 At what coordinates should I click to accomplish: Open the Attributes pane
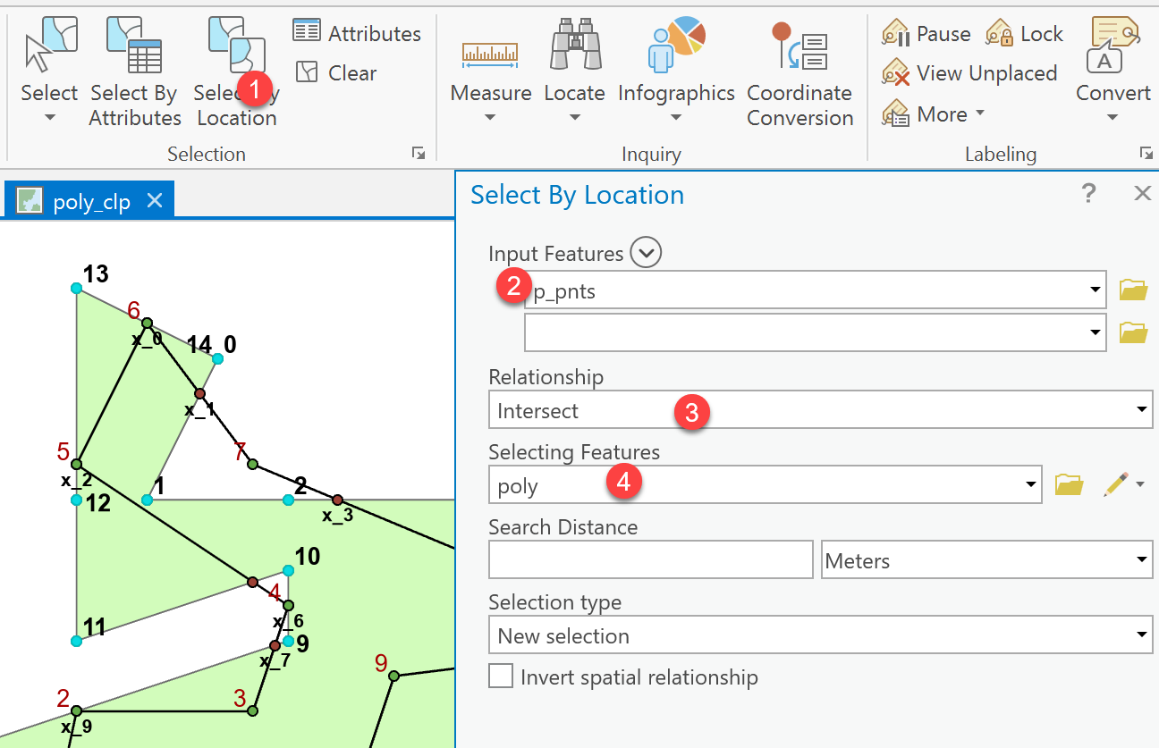coord(356,31)
